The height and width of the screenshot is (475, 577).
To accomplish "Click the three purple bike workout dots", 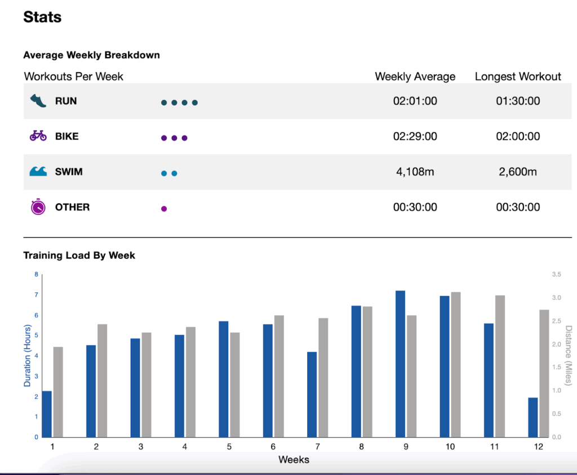I will tap(174, 138).
